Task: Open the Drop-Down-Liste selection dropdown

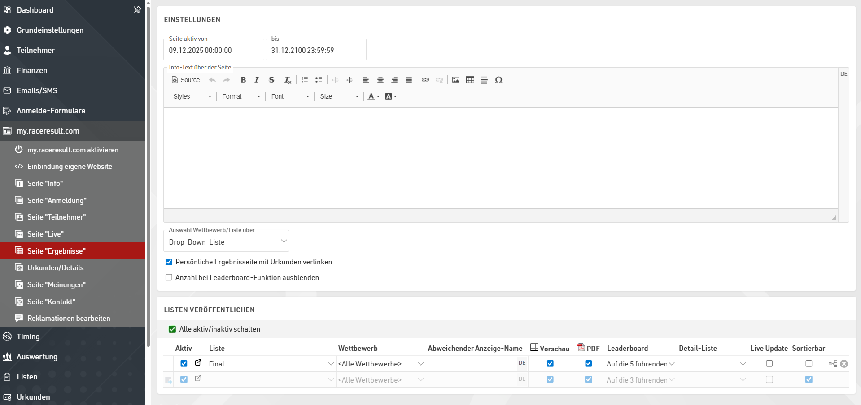Action: pyautogui.click(x=226, y=242)
